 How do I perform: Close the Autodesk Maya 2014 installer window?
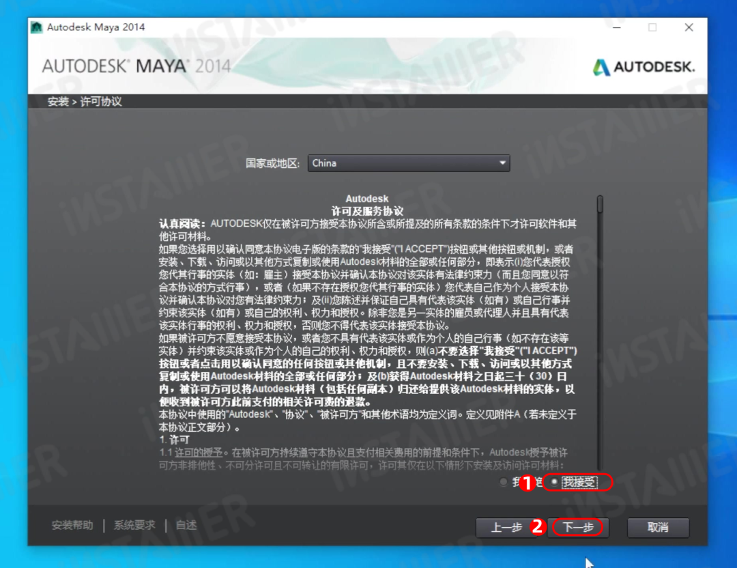[x=689, y=27]
